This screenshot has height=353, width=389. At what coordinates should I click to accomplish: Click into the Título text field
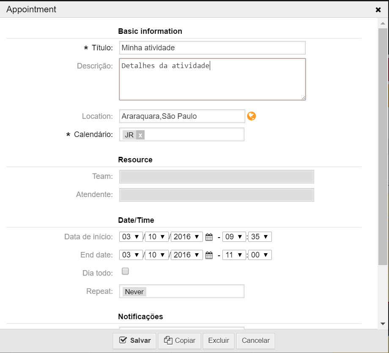pos(212,48)
